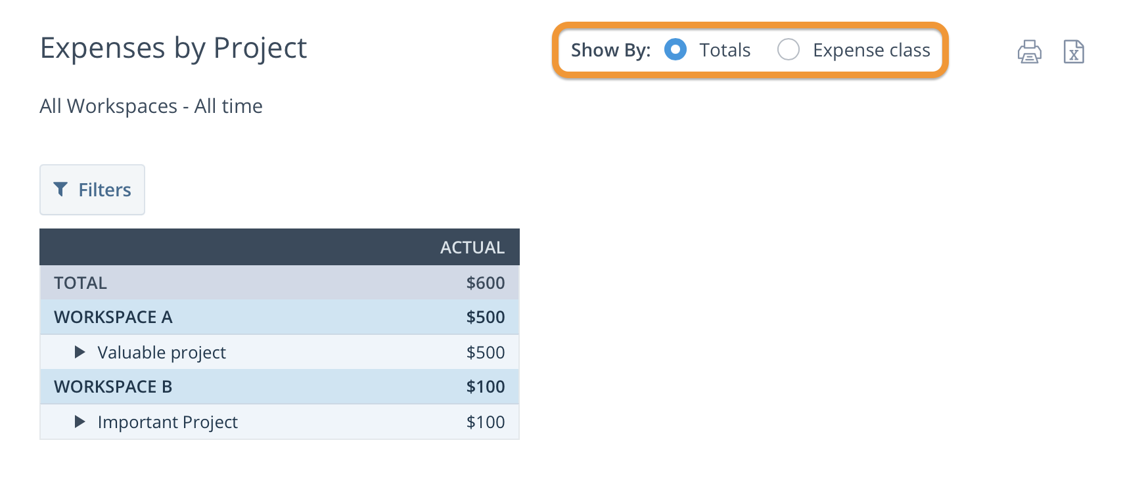Select the WORKSPACE B row
1121x499 pixels.
tap(113, 386)
